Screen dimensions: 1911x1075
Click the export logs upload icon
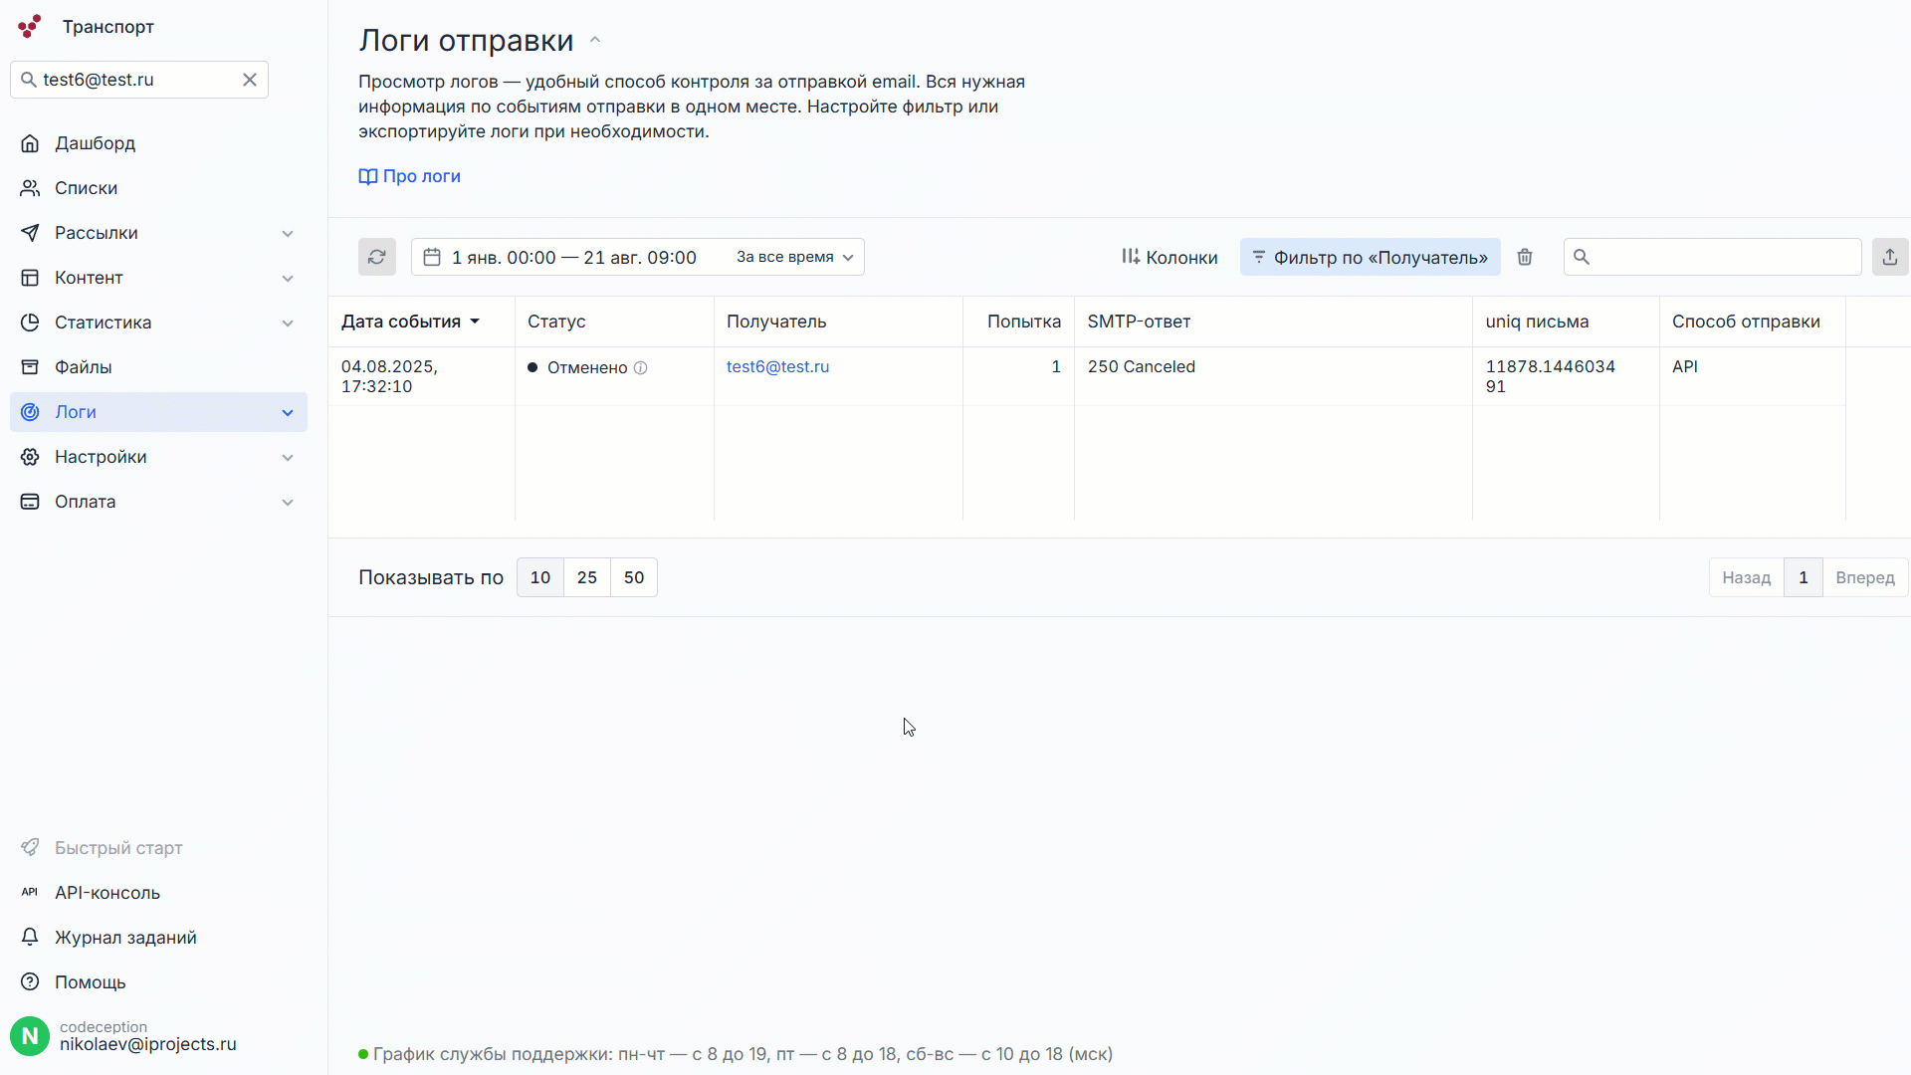click(1889, 257)
